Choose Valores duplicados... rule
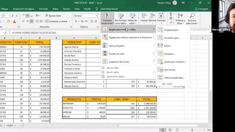 pyautogui.click(x=173, y=78)
